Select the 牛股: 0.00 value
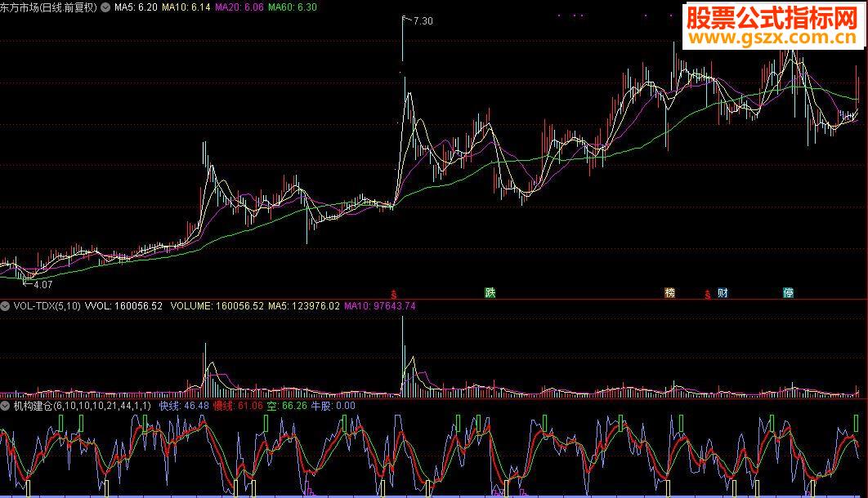The width and height of the screenshot is (868, 498). (x=333, y=406)
